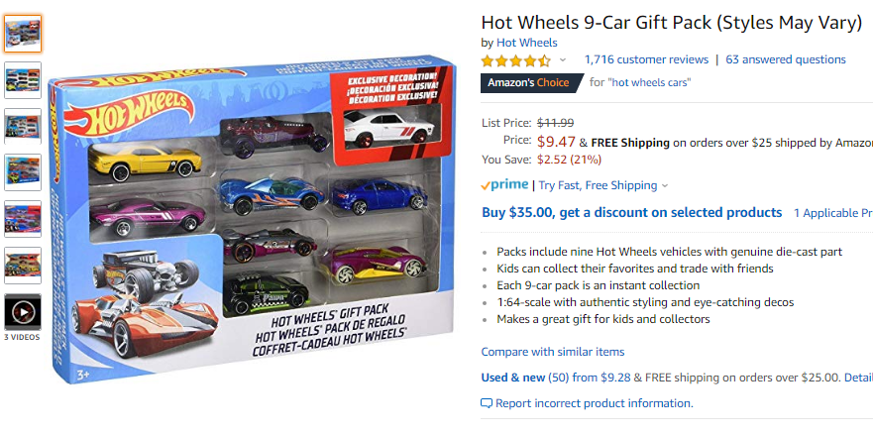Select the sixth product image thumbnail
This screenshot has width=873, height=434.
(23, 266)
